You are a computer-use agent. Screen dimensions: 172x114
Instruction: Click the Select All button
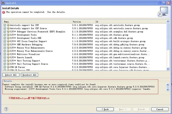click(x=11, y=75)
